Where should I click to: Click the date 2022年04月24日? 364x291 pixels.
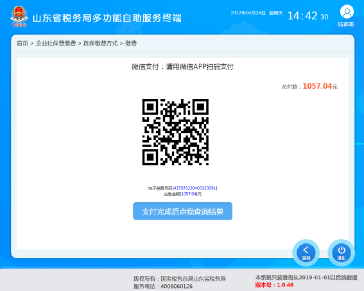point(248,13)
